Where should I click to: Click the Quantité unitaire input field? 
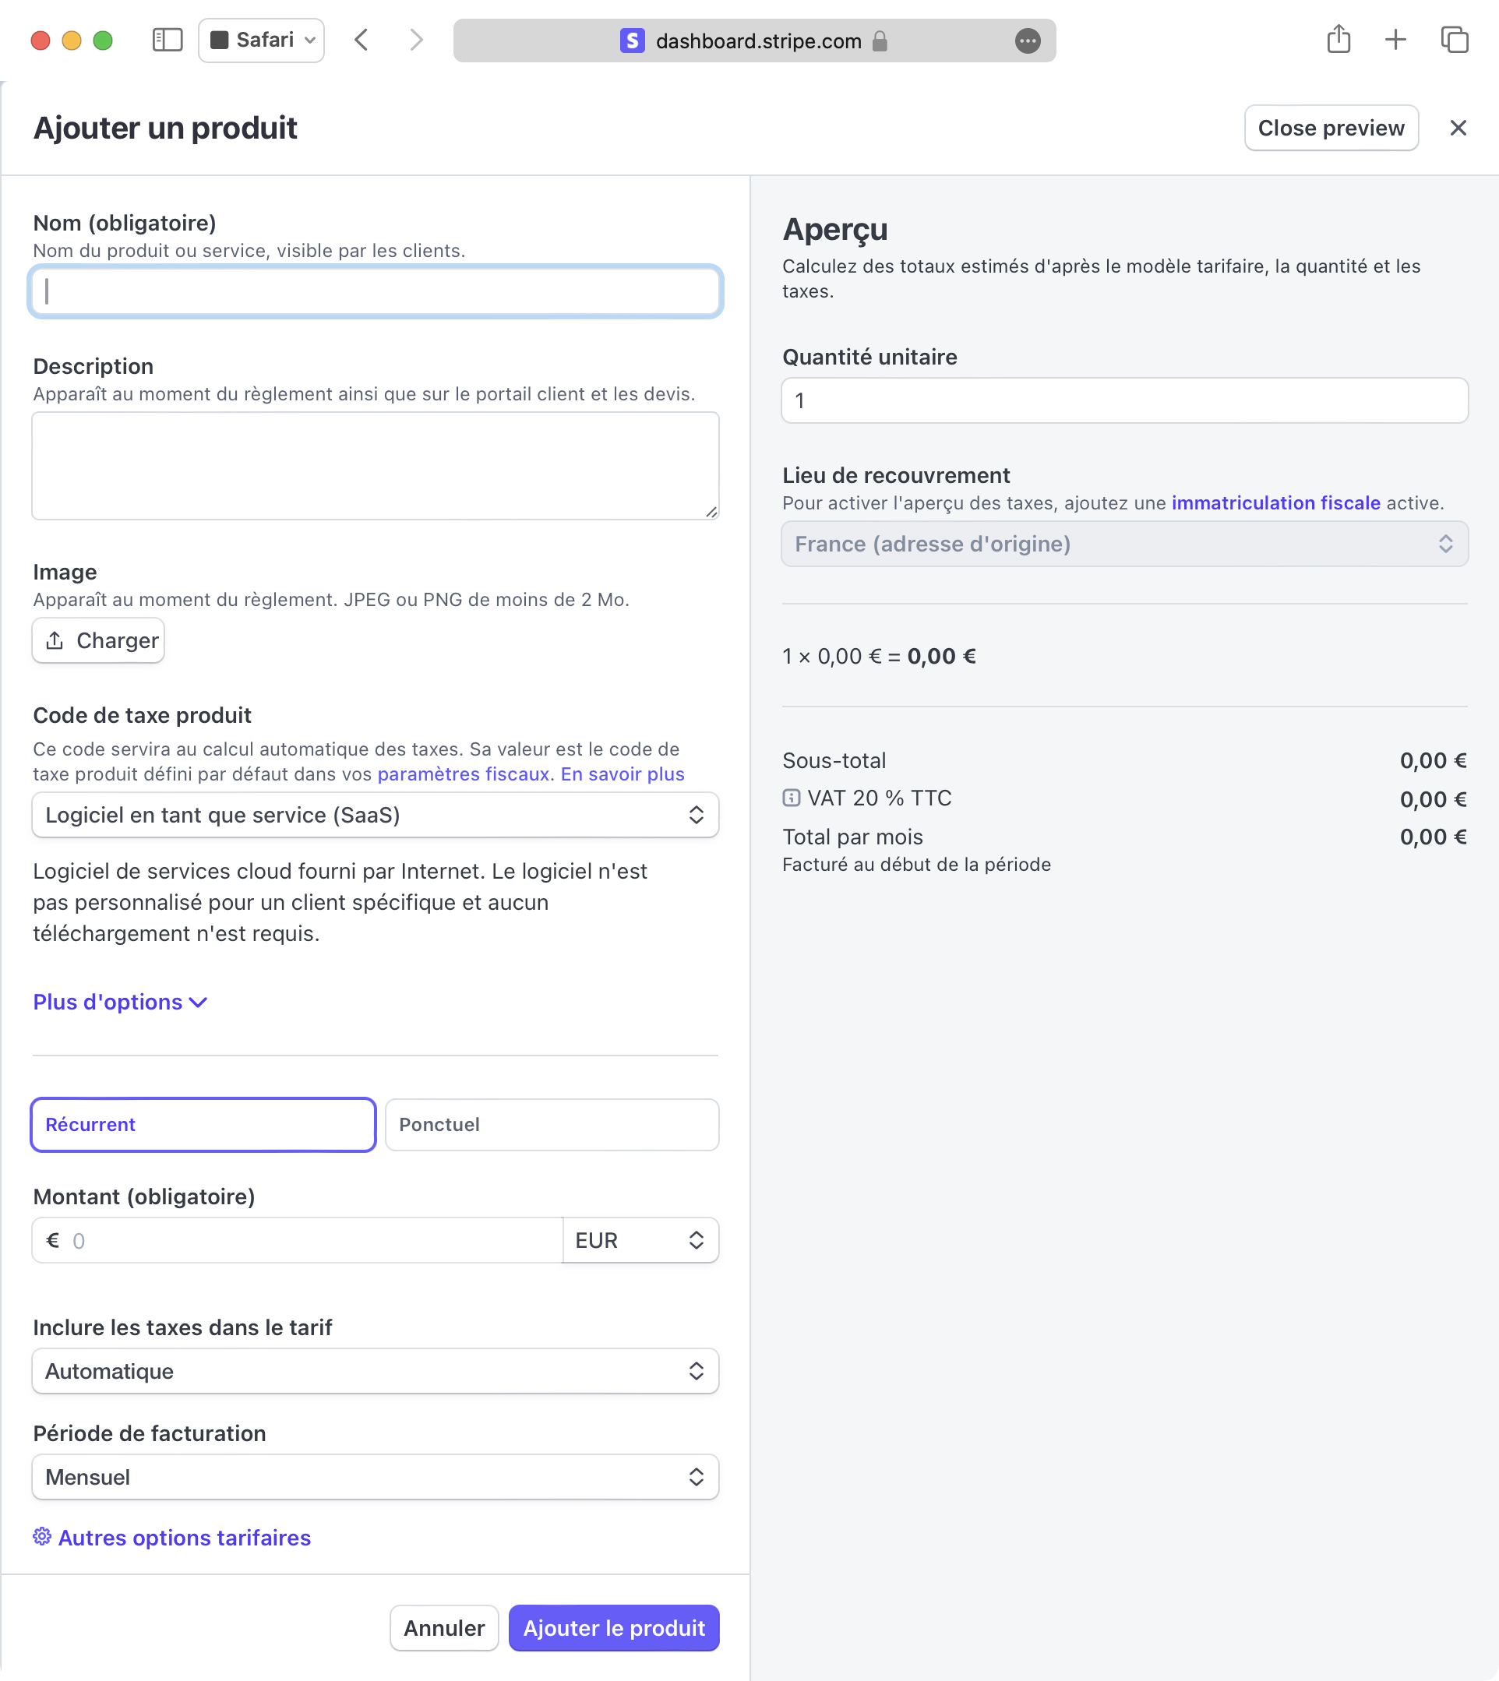coord(1124,400)
